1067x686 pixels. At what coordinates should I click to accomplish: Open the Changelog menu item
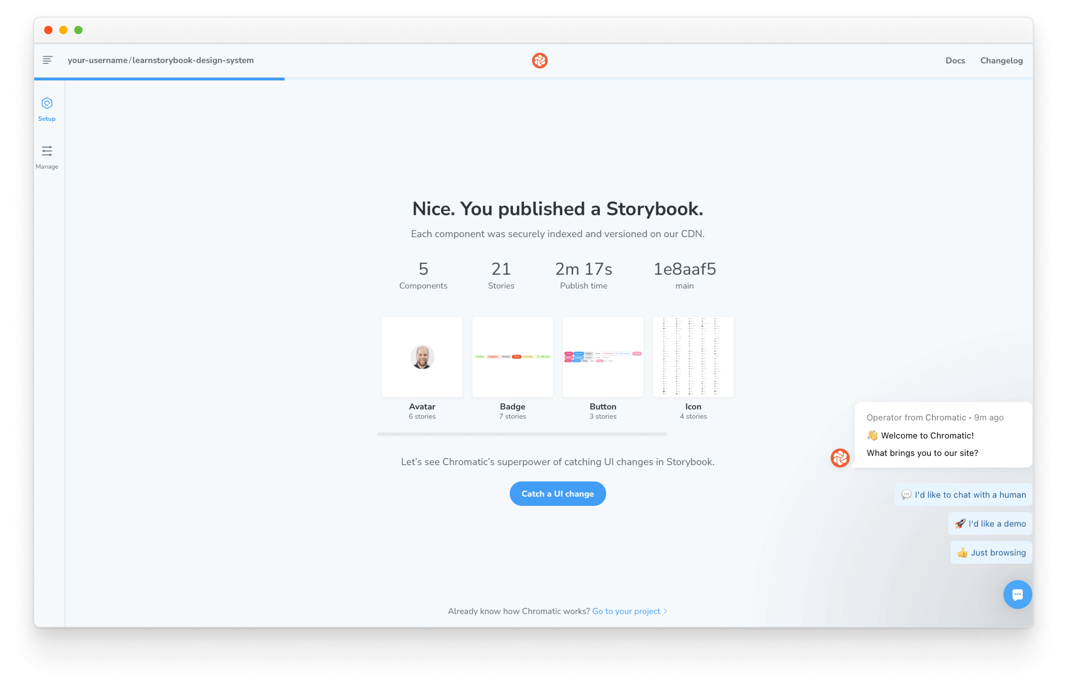[1002, 61]
